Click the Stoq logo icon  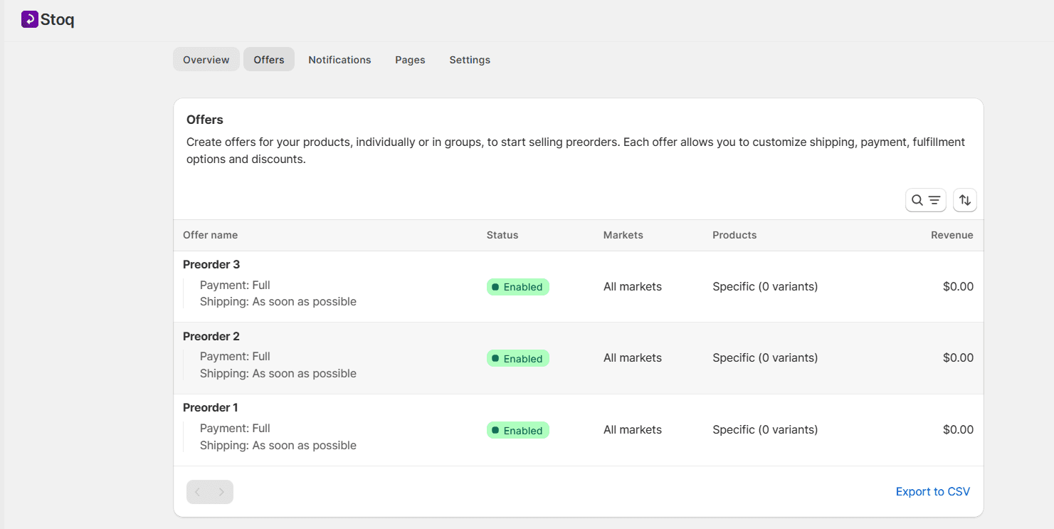pyautogui.click(x=29, y=19)
